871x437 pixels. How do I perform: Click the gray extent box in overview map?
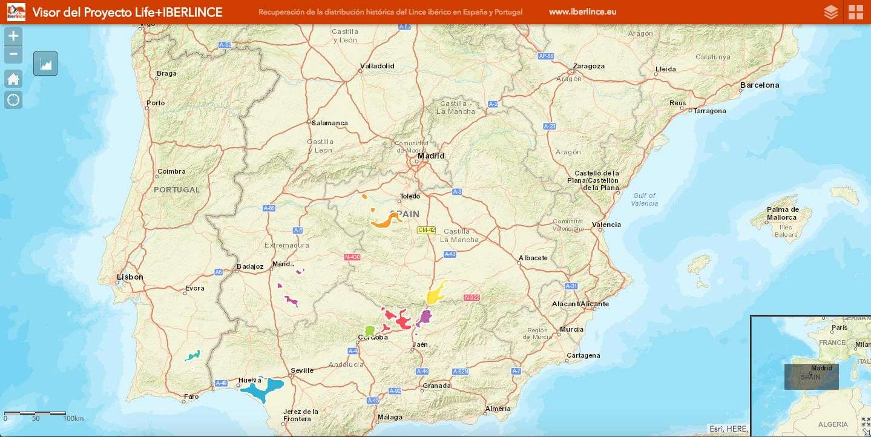click(811, 376)
